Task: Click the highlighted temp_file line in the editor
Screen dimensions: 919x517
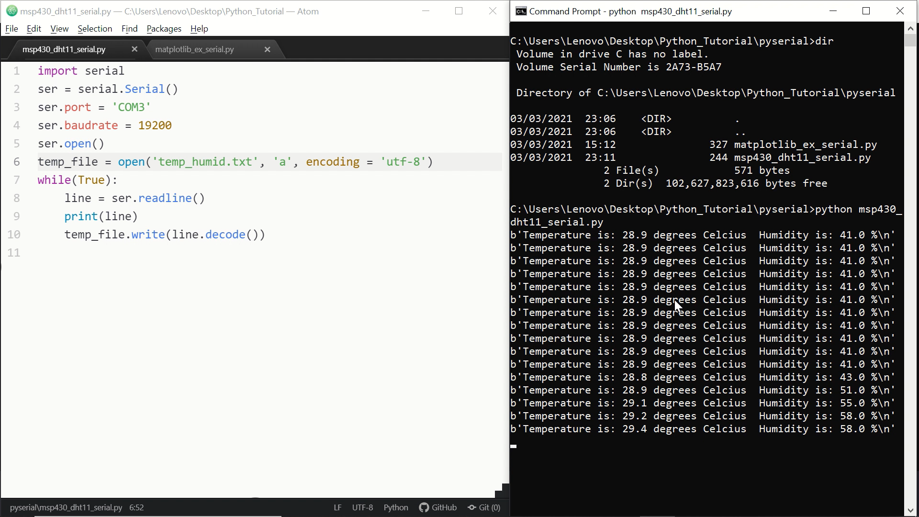Action: [235, 162]
